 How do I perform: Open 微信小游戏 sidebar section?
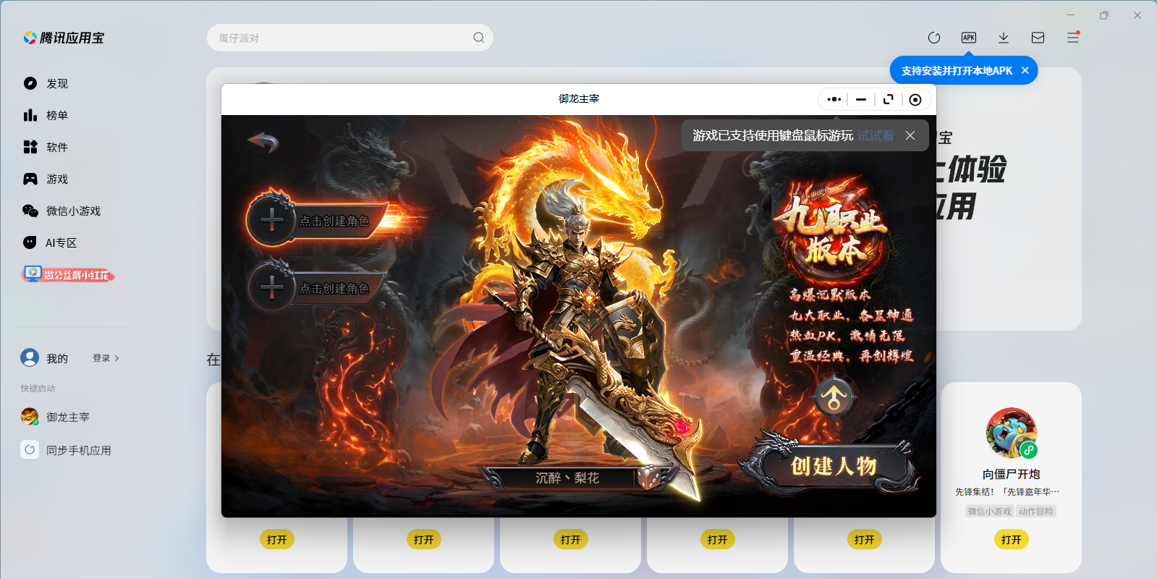coord(72,211)
